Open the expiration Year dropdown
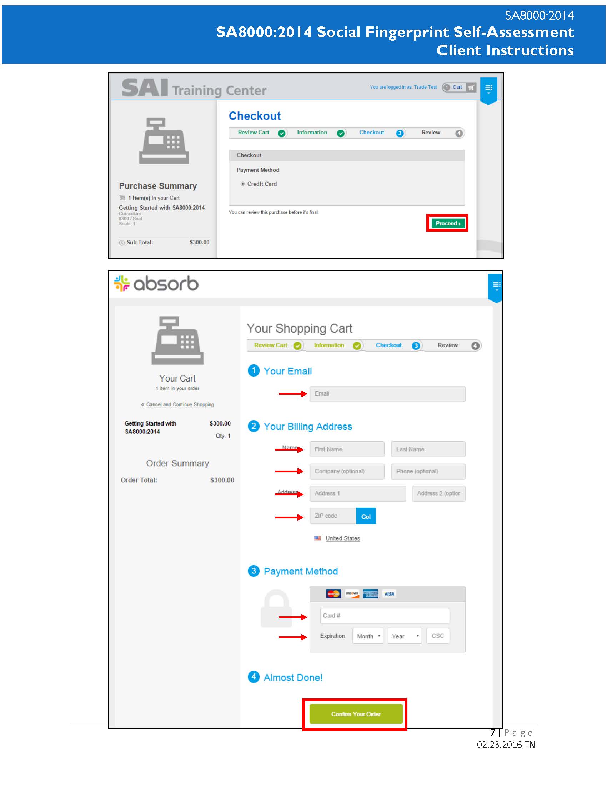This screenshot has height=786, width=607. (x=405, y=636)
